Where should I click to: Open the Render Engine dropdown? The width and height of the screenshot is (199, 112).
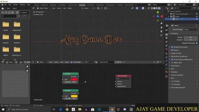[x=191, y=30]
